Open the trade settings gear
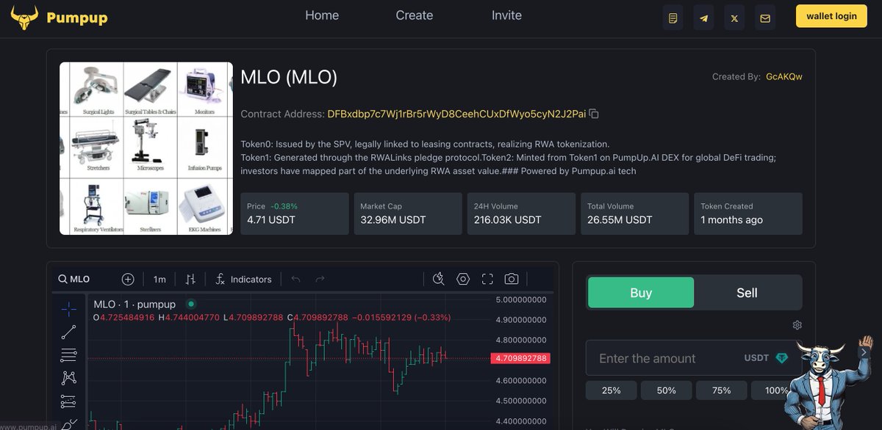882x430 pixels. pos(797,325)
